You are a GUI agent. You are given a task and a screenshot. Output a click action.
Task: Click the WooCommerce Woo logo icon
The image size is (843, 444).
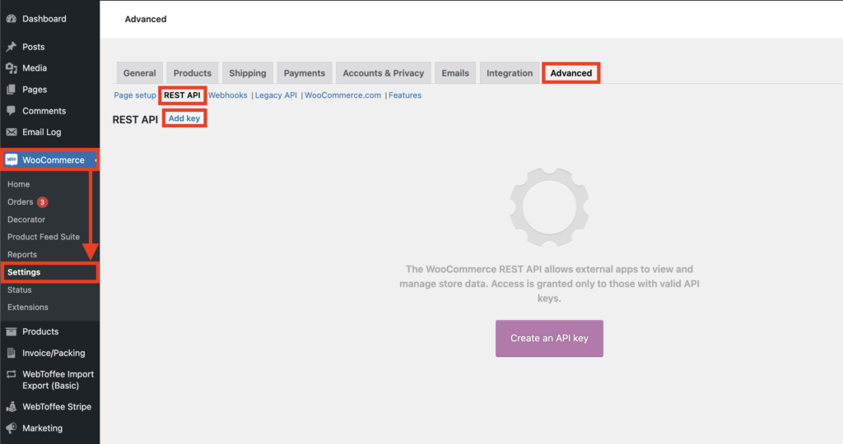pos(12,160)
